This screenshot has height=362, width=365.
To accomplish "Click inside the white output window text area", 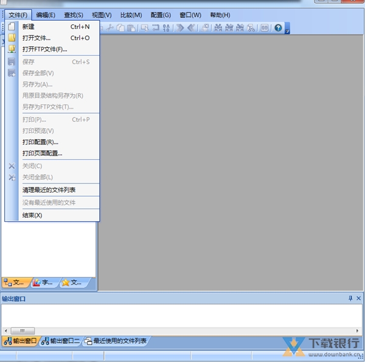I will (x=181, y=315).
